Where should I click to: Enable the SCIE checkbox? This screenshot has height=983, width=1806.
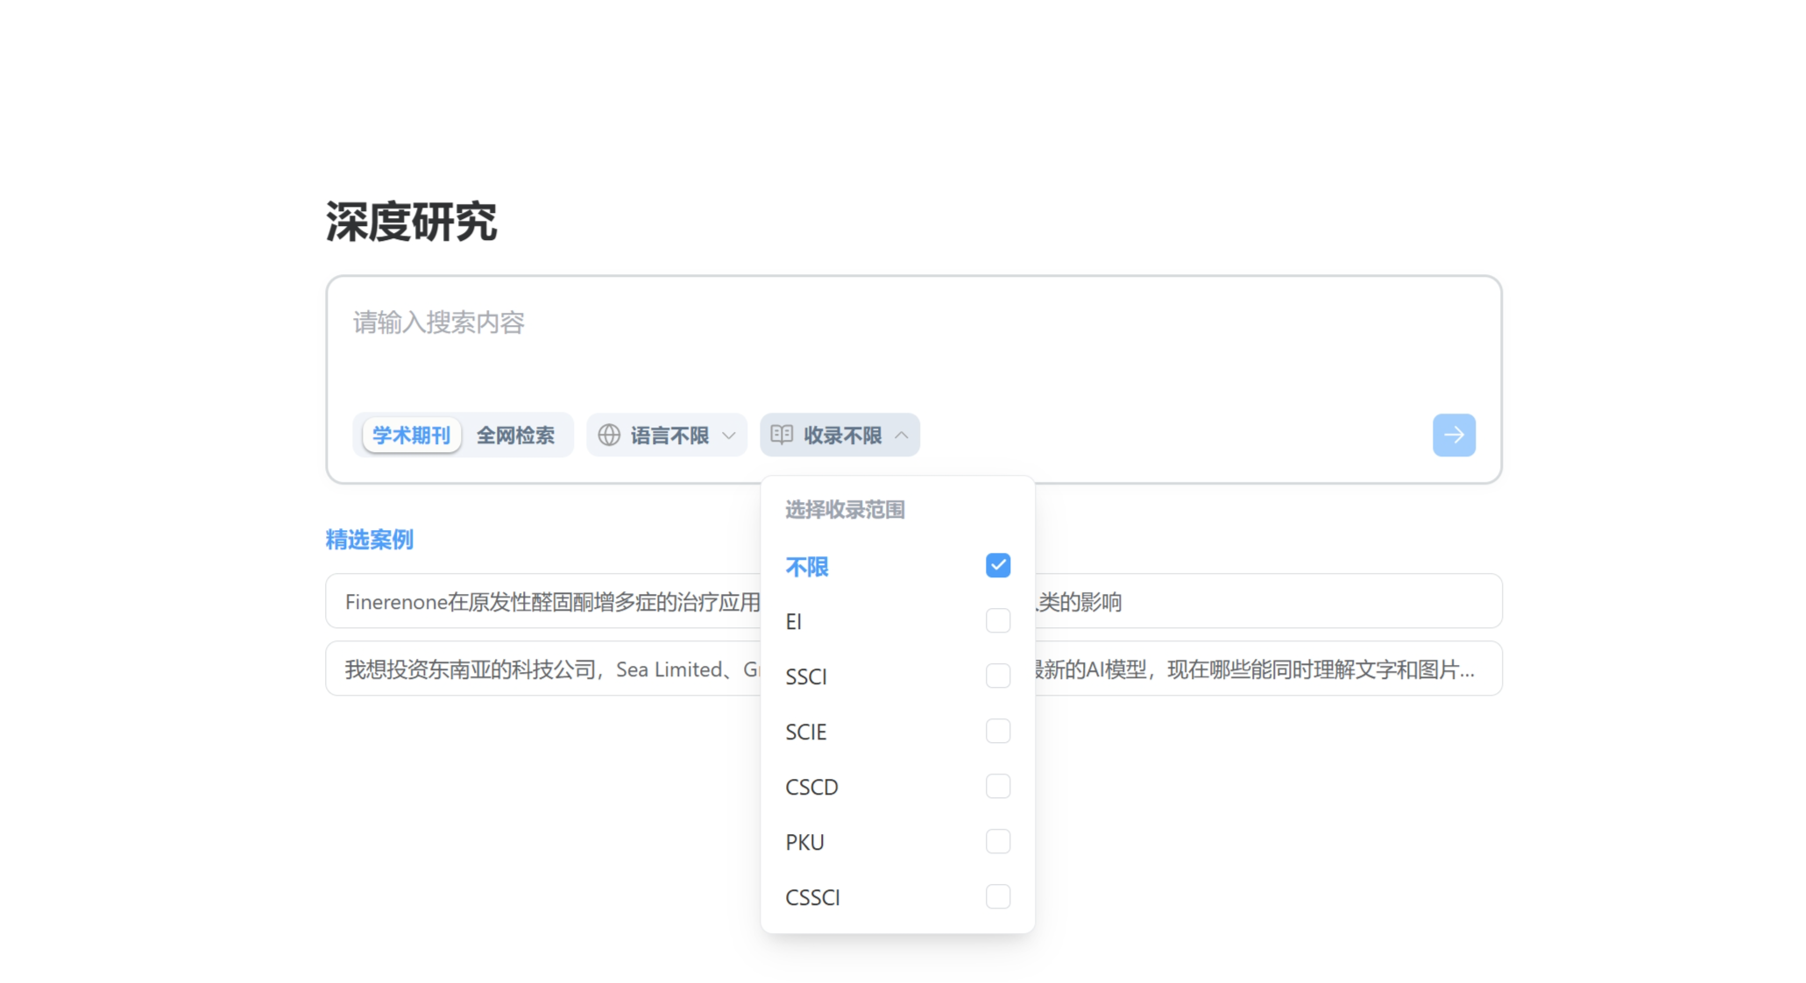pos(998,731)
